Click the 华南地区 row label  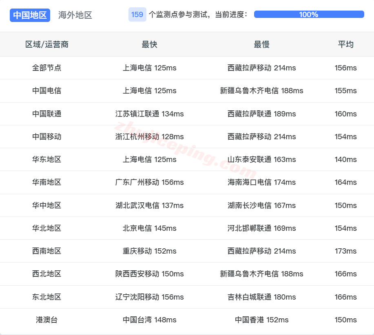(46, 182)
